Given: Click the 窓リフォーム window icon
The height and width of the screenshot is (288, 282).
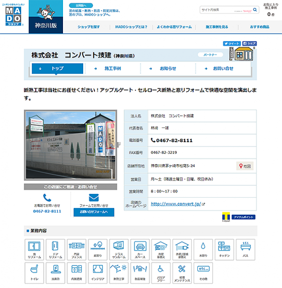Looking at the screenshot, I should click(34, 249).
